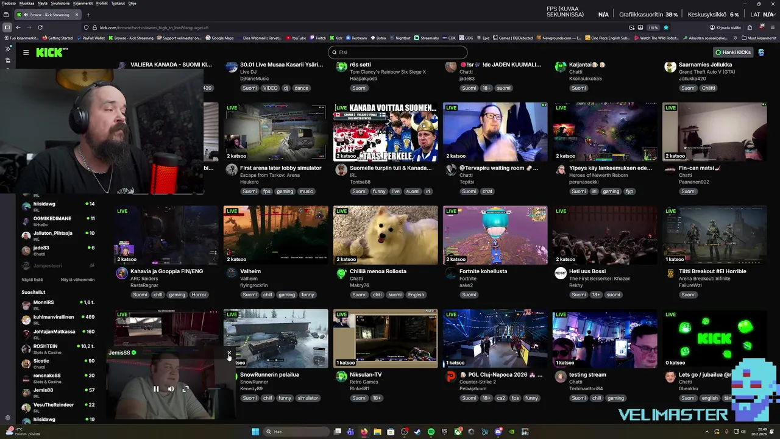Open the Valheim stream thumbnail
This screenshot has height=439, width=780.
(275, 235)
